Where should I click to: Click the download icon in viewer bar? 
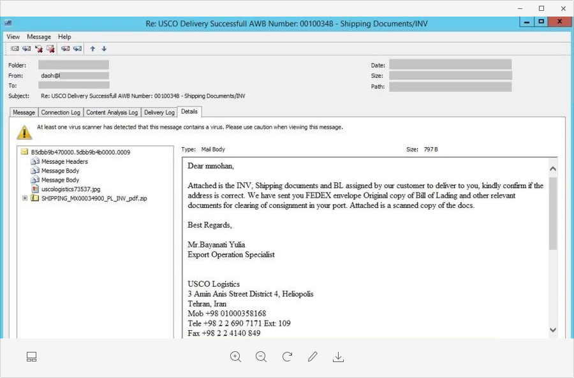[338, 357]
